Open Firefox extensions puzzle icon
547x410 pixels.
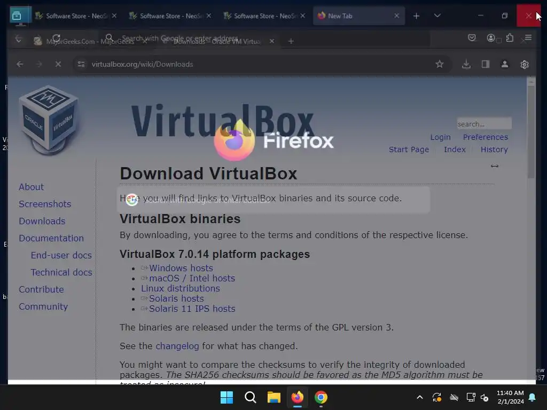pos(510,38)
